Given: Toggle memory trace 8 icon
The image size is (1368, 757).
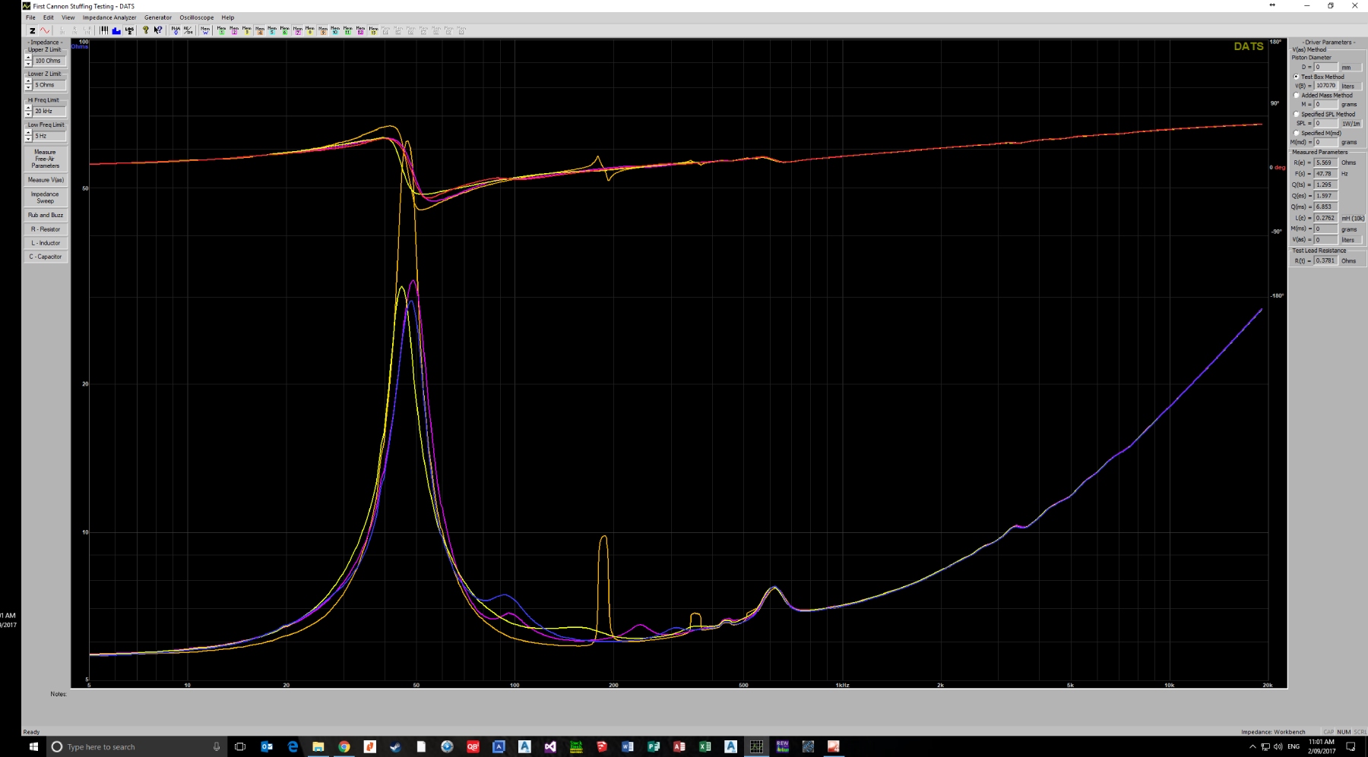Looking at the screenshot, I should 310,30.
